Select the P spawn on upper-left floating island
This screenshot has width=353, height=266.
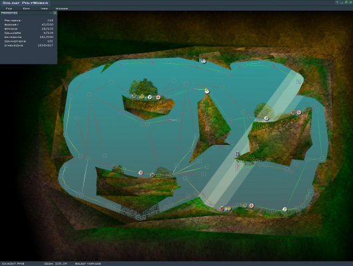[x=150, y=97]
